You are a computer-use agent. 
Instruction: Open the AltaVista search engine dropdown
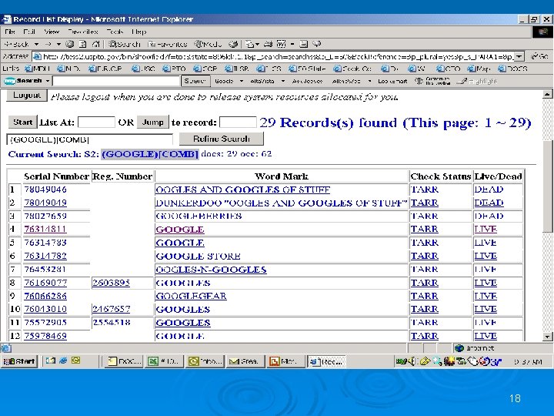click(282, 82)
